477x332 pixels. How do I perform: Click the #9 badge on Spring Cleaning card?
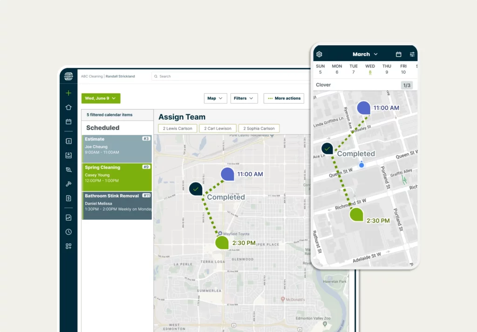[146, 167]
